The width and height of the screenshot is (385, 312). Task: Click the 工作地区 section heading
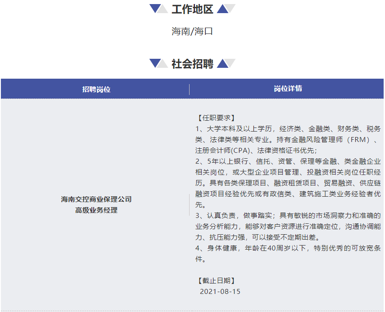[192, 9]
